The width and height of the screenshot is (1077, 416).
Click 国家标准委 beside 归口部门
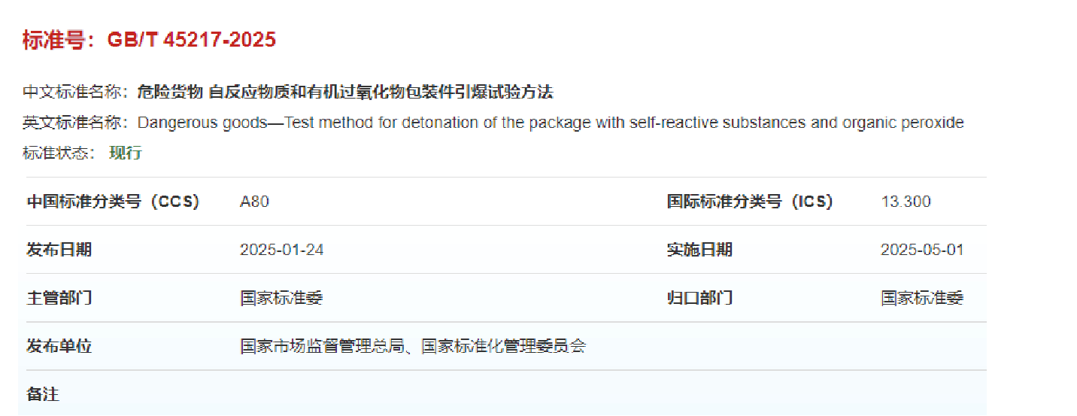[x=922, y=298]
